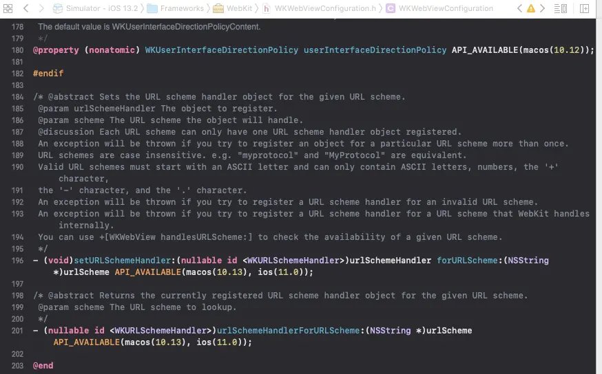Click the Simulator icon in jump bar
The width and height of the screenshot is (602, 374).
(x=58, y=8)
